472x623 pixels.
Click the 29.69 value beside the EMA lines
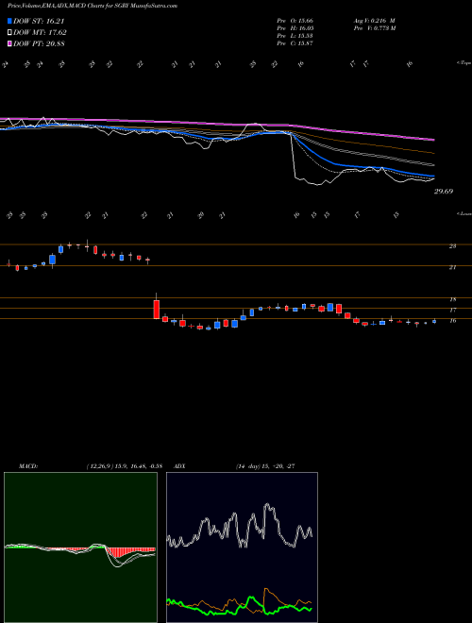(444, 192)
